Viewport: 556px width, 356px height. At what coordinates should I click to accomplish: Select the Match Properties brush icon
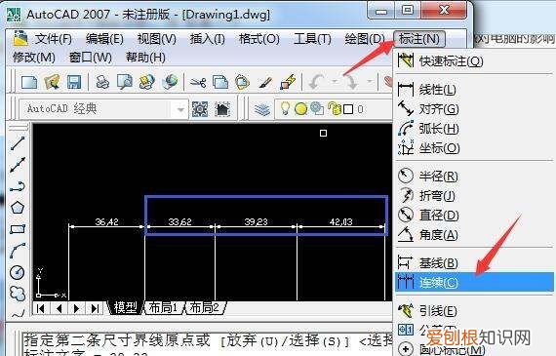click(x=265, y=82)
